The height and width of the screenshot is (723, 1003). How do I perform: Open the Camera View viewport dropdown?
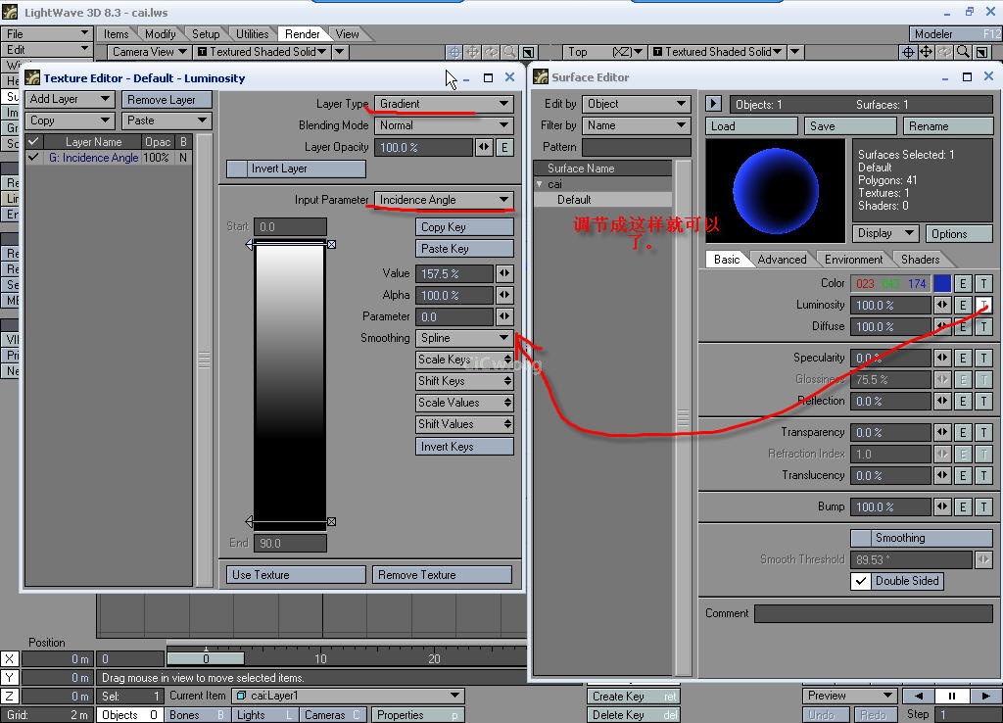tap(150, 52)
